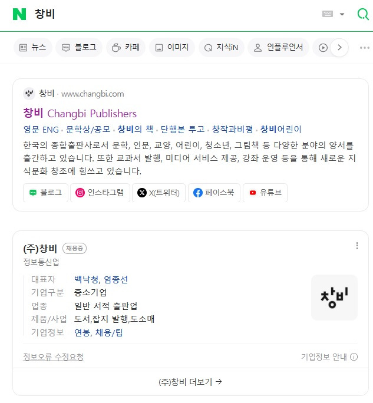Switch to the 뉴스 tab

pyautogui.click(x=33, y=48)
